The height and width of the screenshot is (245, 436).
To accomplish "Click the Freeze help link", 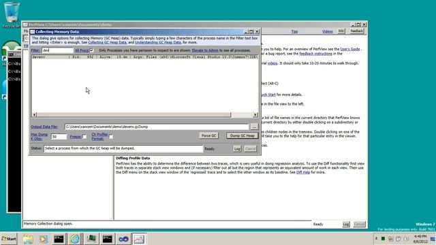I will [76, 137].
